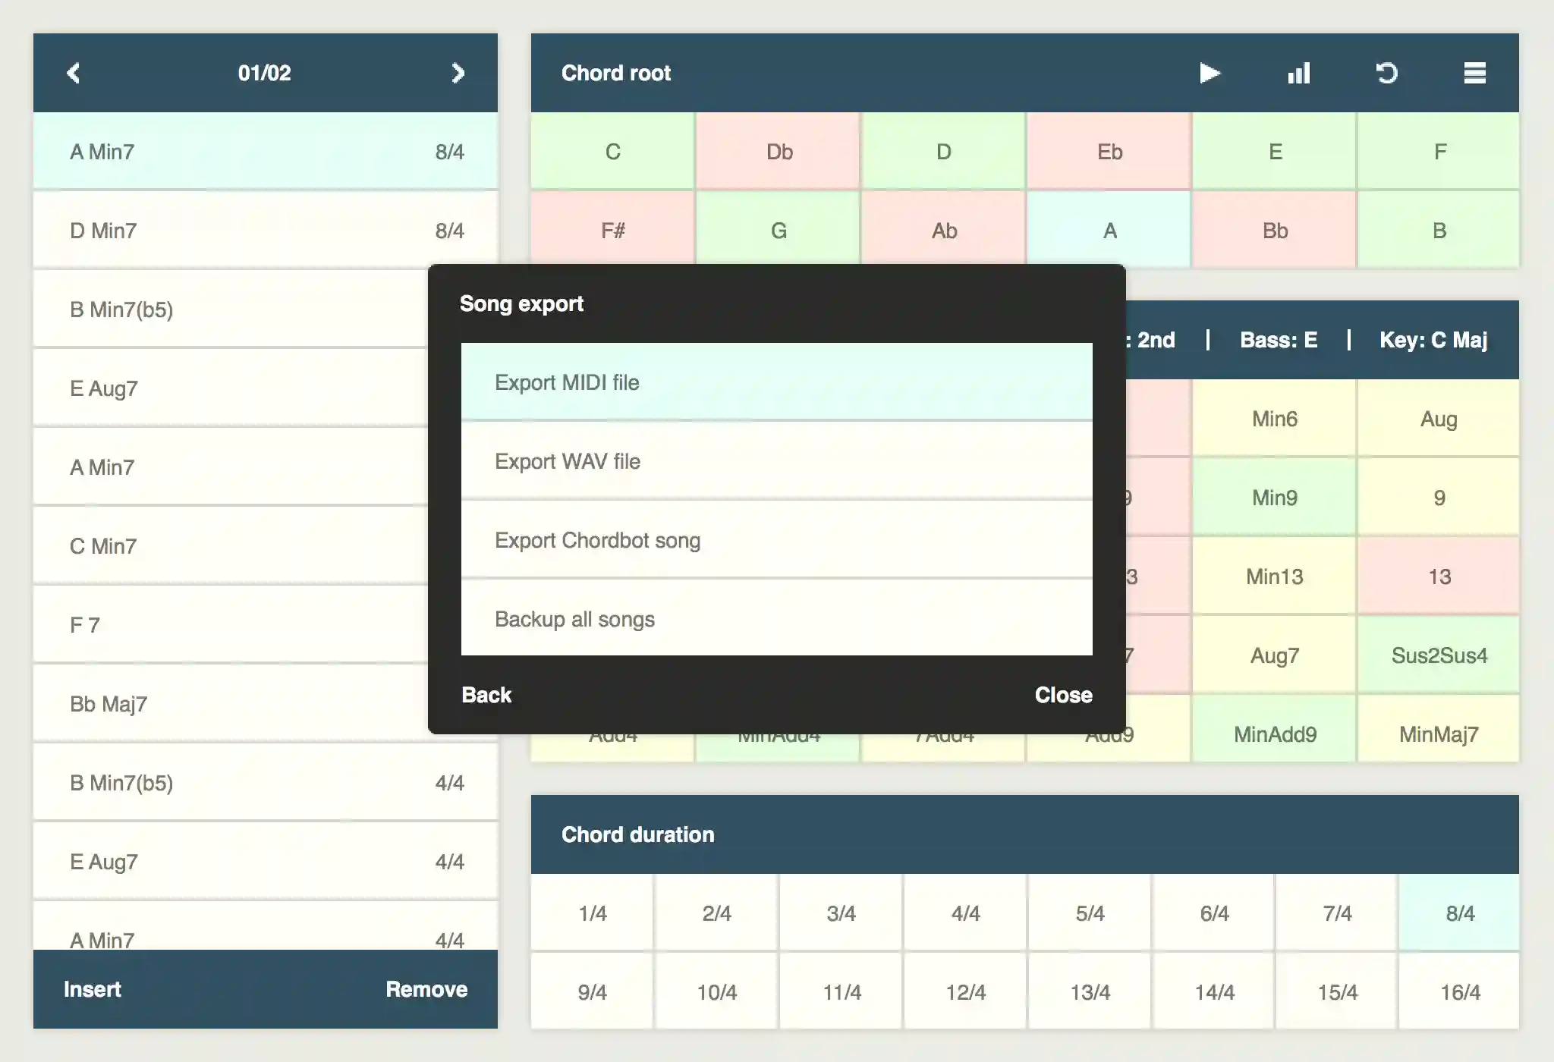
Task: Select Export MIDI file option
Action: 776,382
